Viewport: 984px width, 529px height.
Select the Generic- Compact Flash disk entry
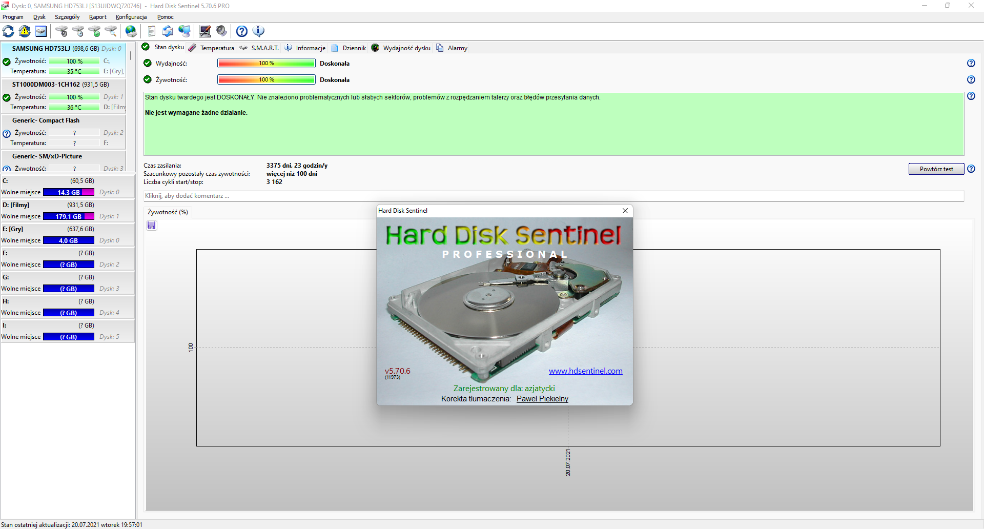click(x=64, y=132)
